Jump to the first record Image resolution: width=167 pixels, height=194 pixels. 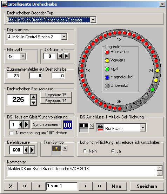(x=25, y=186)
